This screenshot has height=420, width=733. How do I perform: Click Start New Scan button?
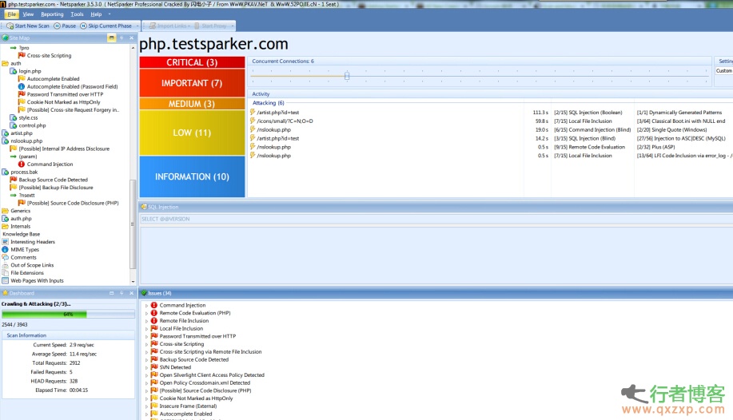point(28,26)
